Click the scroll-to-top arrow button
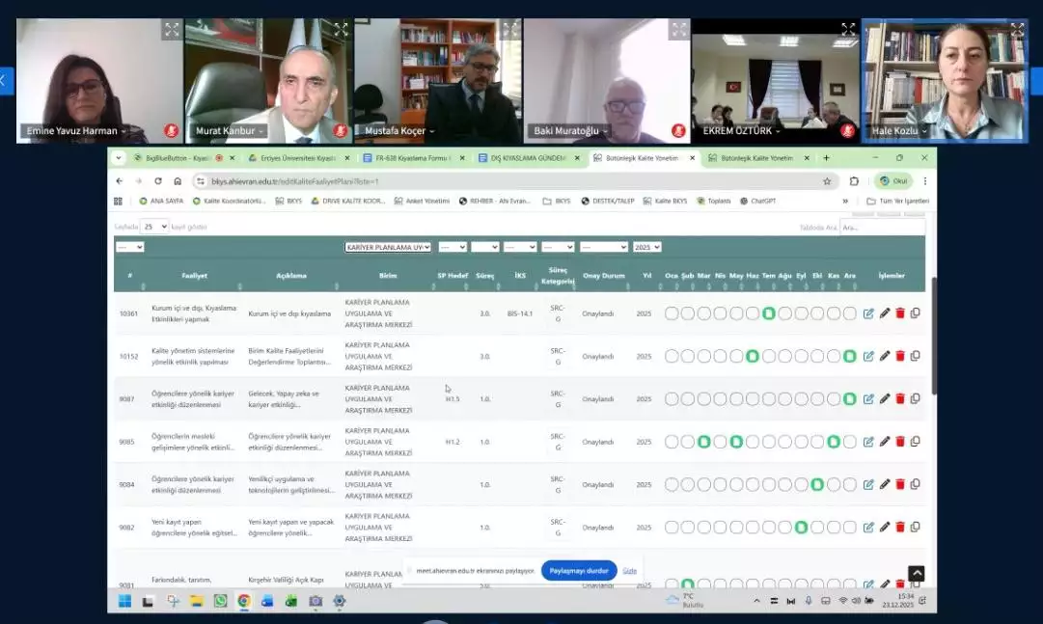Screen dimensions: 1043x624 coord(916,574)
